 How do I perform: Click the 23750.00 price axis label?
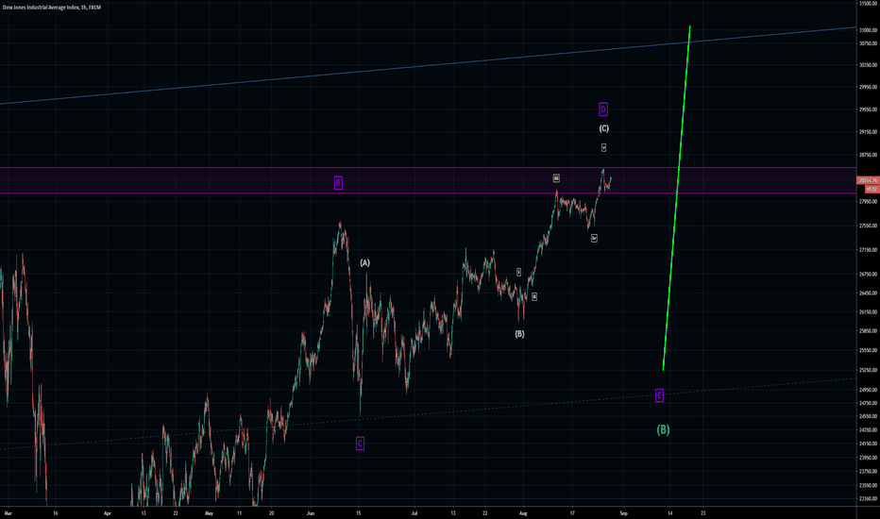868,472
